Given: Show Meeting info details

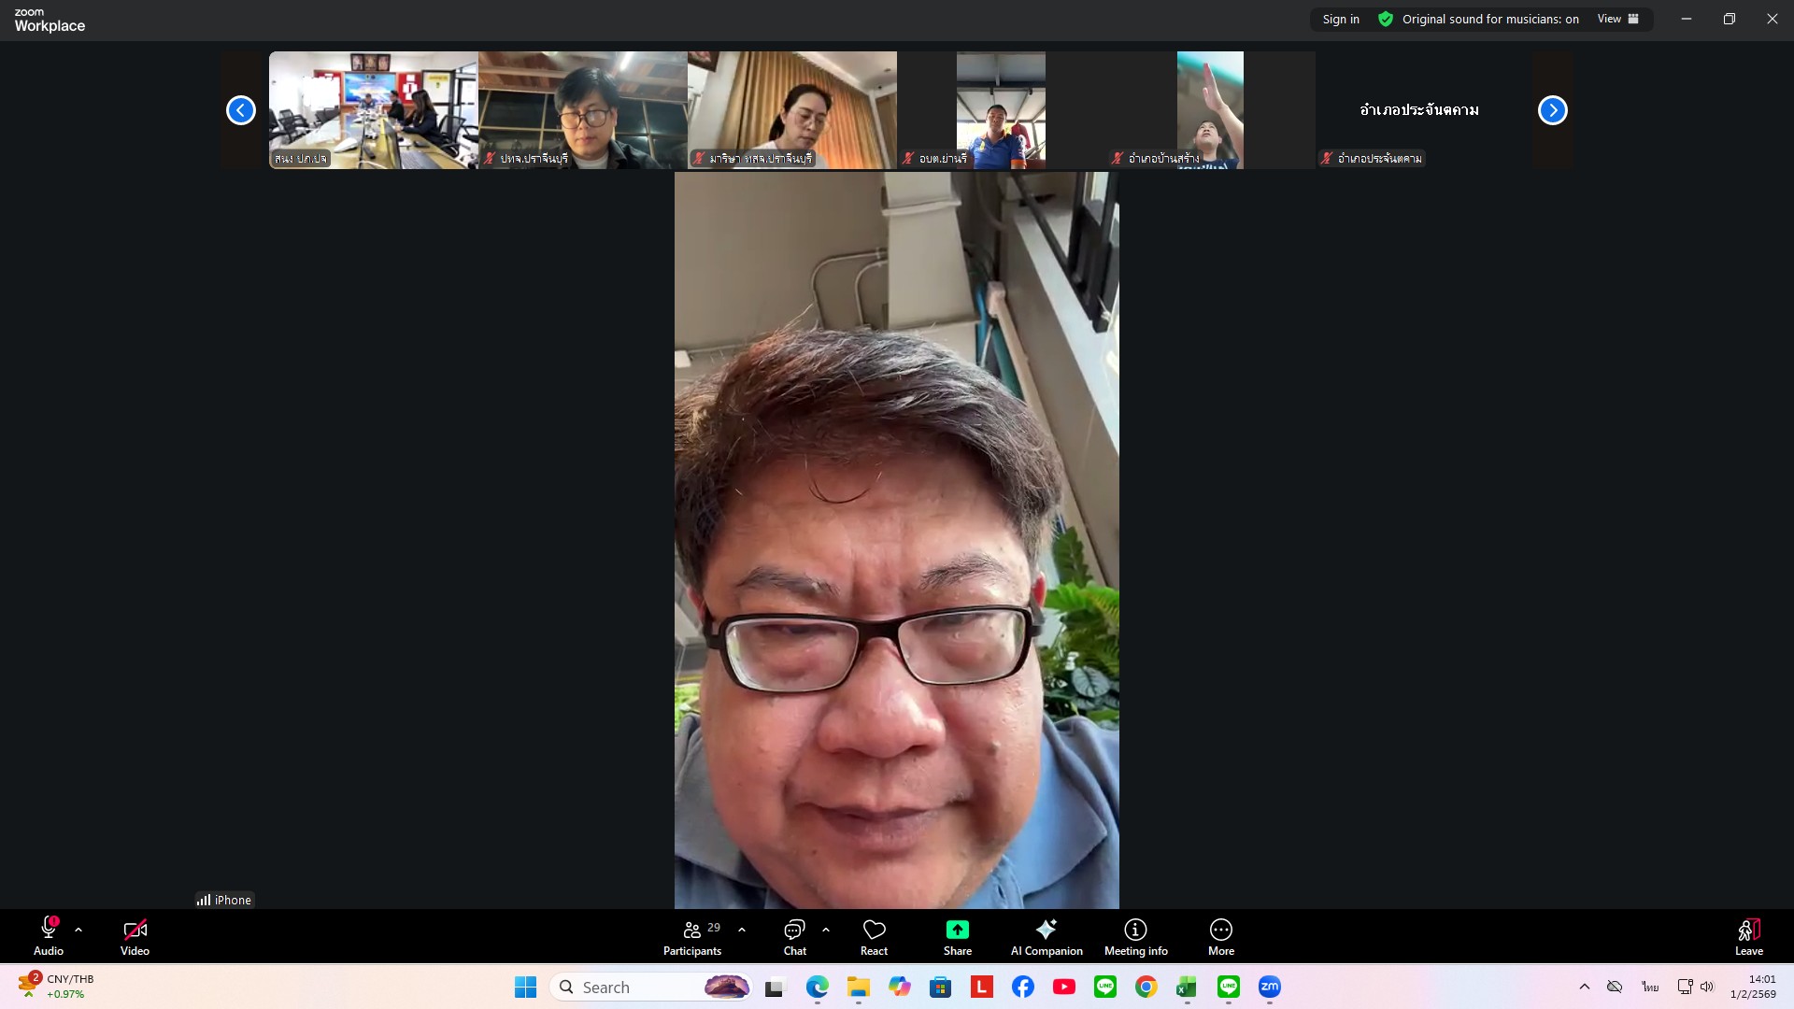Looking at the screenshot, I should click(x=1135, y=937).
